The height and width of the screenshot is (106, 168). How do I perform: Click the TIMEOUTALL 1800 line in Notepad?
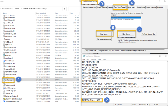point(91,100)
